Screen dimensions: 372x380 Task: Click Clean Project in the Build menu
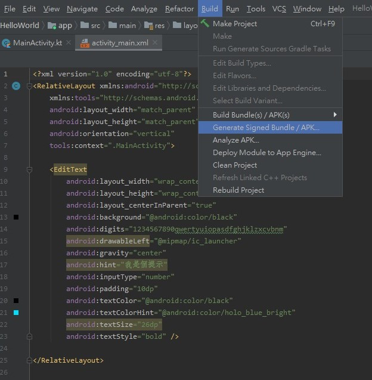(235, 165)
